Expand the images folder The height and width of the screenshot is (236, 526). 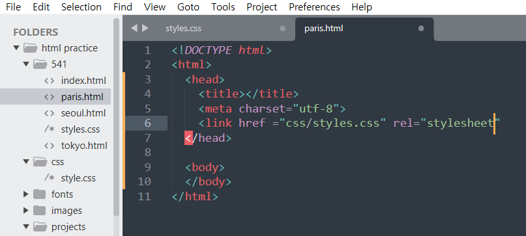(26, 211)
